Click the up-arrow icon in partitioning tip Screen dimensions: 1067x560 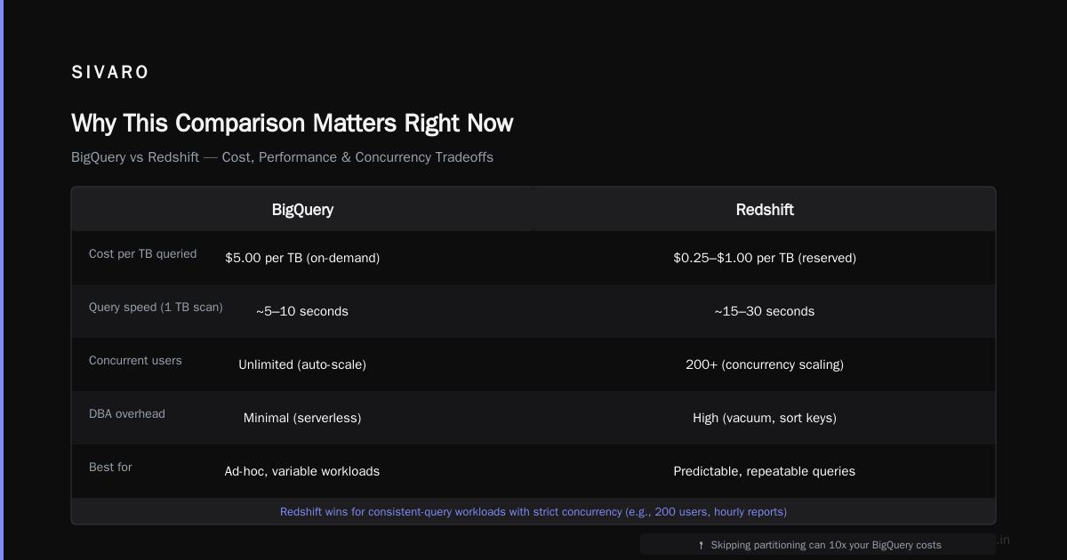(701, 545)
